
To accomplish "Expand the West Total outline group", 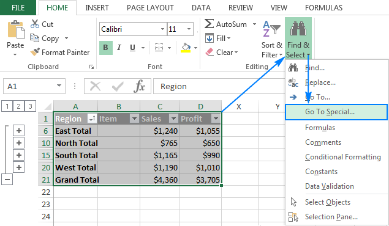I will tap(18, 167).
